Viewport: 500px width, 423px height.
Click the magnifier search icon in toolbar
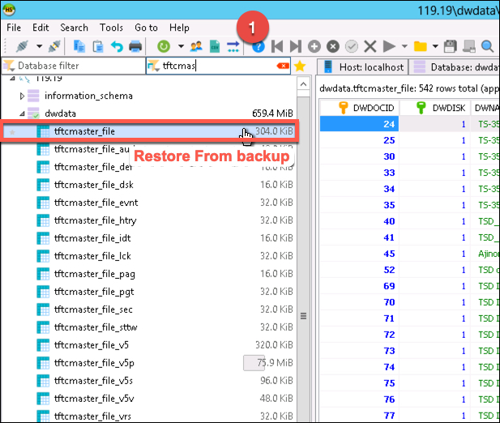[x=487, y=46]
